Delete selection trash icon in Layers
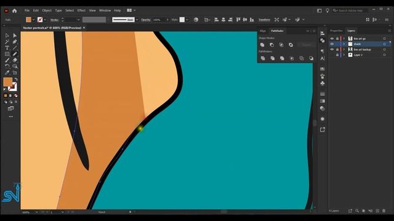The image size is (394, 221). point(384,211)
